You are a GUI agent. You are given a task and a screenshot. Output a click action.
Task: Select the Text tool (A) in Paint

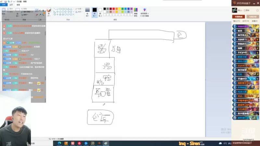pos(43,10)
